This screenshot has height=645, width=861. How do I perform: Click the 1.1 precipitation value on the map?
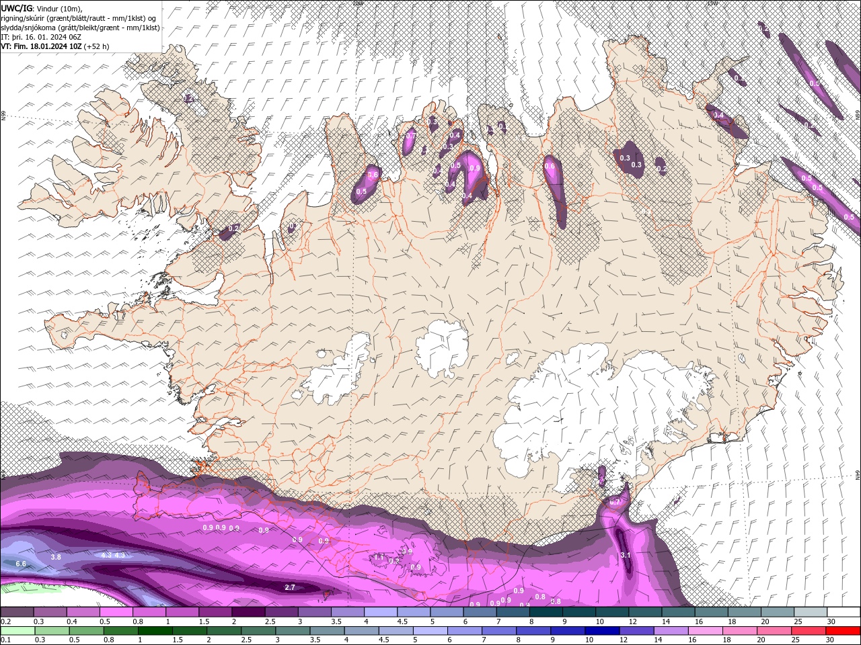coord(379,557)
